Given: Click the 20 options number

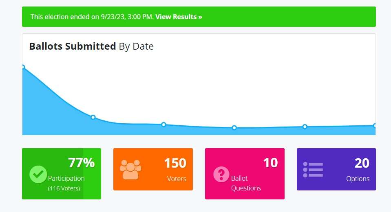Looking at the screenshot, I should [362, 163].
